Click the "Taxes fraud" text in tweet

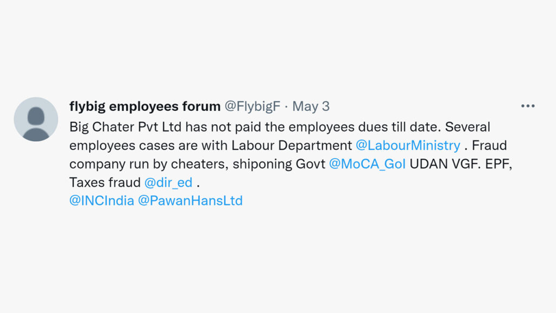tap(105, 183)
